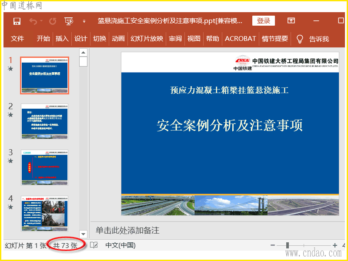Click the Redo/Repeat icon

tap(53, 21)
